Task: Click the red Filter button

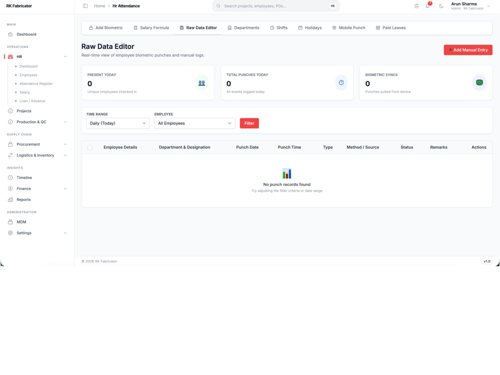Action: pos(249,123)
